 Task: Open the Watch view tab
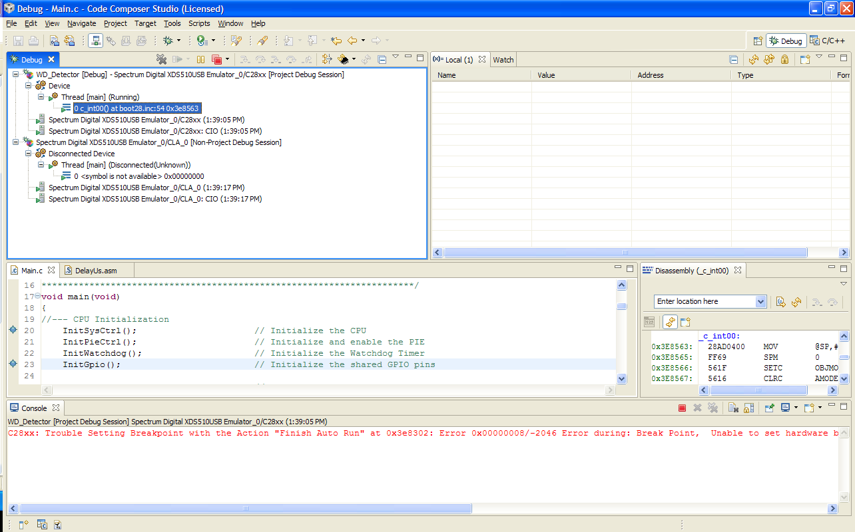[503, 60]
